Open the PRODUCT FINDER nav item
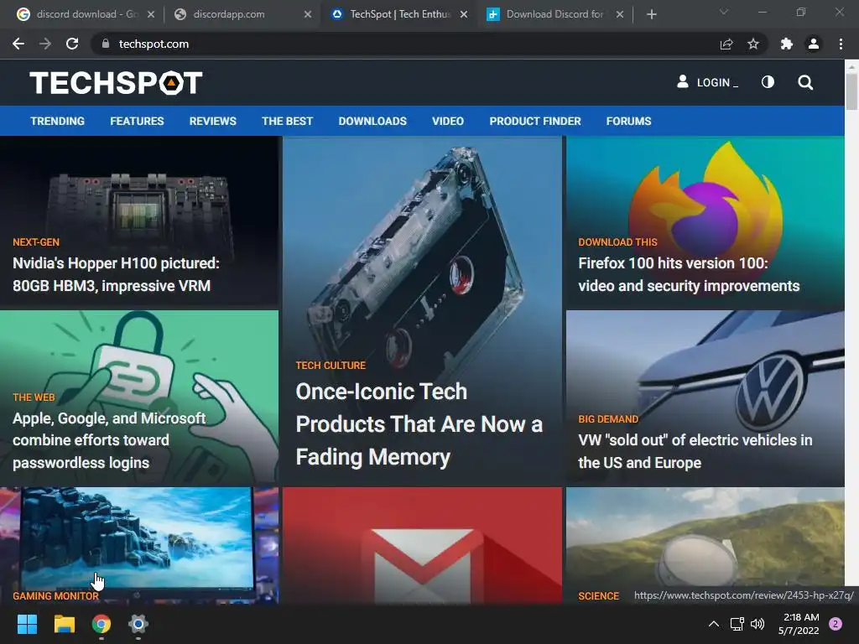Screen dimensions: 859x644 pos(535,121)
